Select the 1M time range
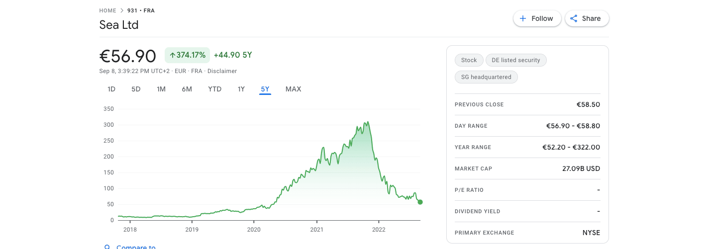 pos(161,89)
